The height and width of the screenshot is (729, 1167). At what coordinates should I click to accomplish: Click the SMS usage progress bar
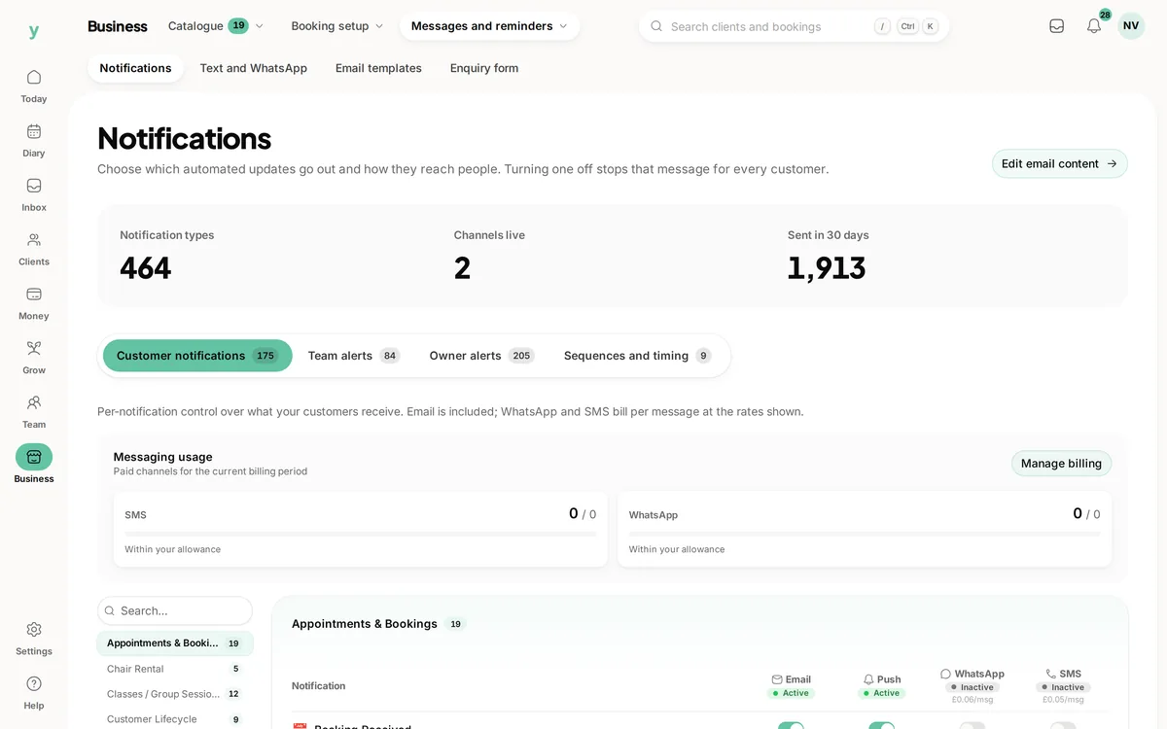(x=361, y=534)
